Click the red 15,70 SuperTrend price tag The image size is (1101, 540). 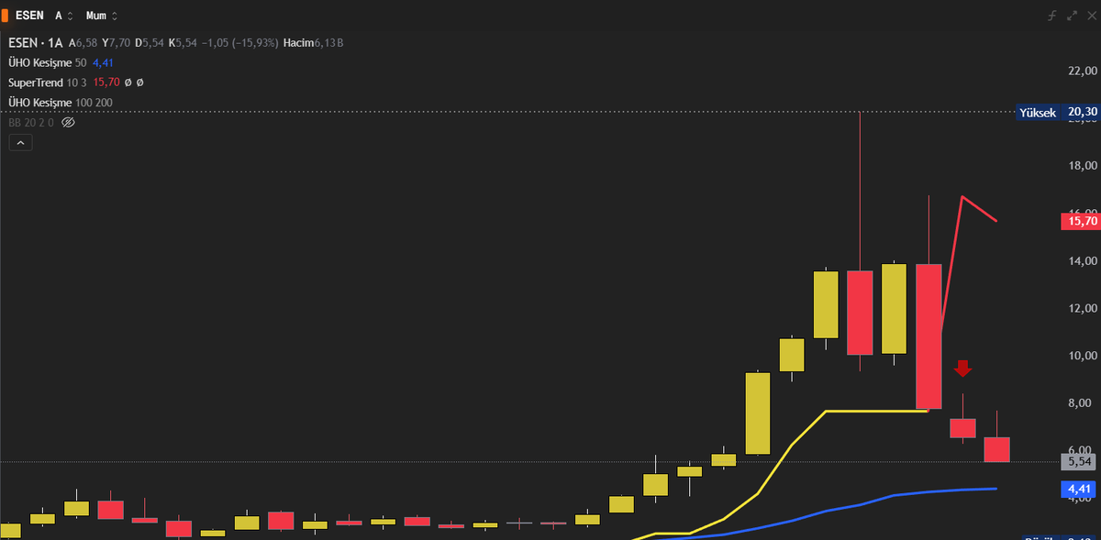pyautogui.click(x=1080, y=221)
